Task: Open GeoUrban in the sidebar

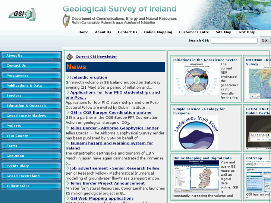Action: pos(31,156)
